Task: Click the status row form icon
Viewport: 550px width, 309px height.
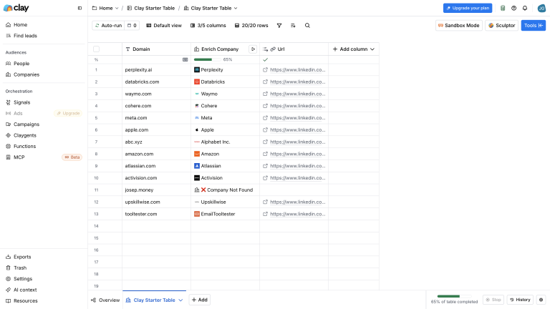Action: click(x=185, y=59)
